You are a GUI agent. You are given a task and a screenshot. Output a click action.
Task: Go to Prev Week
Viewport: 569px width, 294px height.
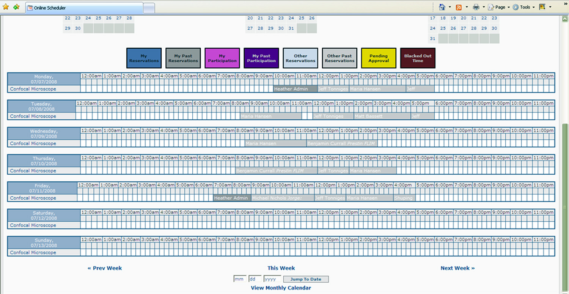coord(105,268)
